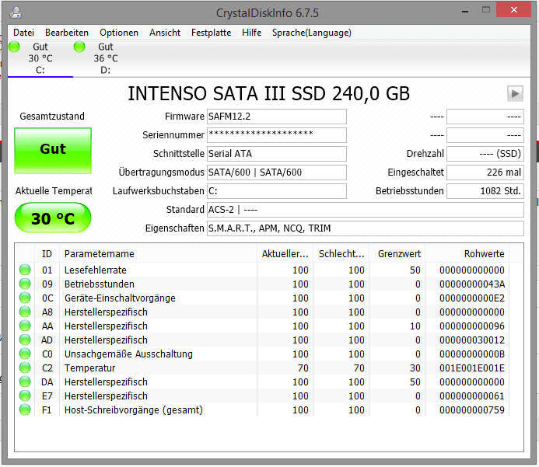Open the Sprache(Language) menu
This screenshot has width=539, height=467.
pyautogui.click(x=312, y=33)
